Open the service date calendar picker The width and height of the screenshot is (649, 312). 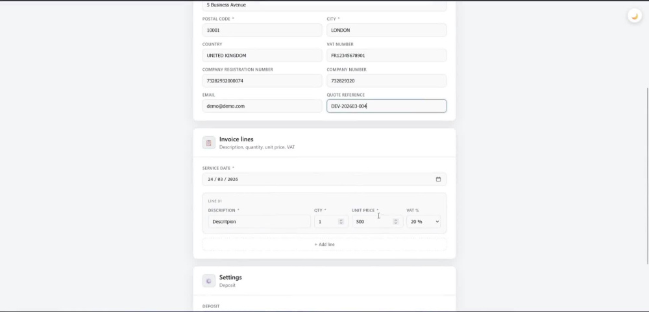coord(438,179)
